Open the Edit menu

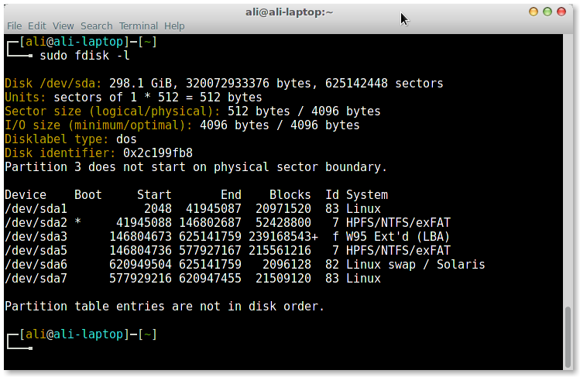37,26
